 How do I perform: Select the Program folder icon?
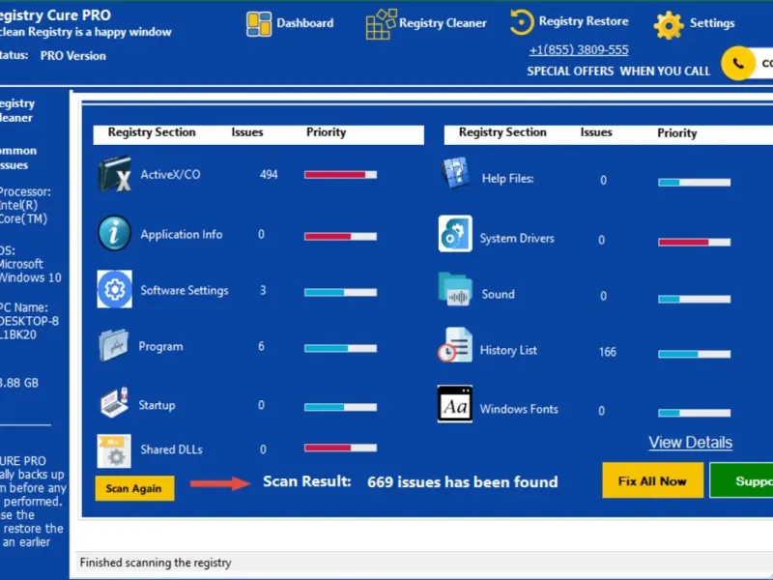pos(114,345)
